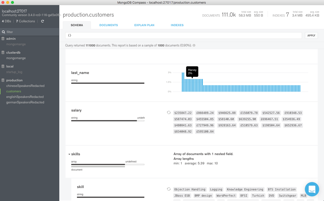Open the germanSpeakersRedacted collection
This screenshot has width=324, height=201.
[x=25, y=102]
